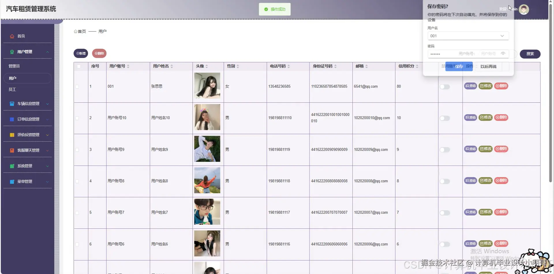Click the page vertical scrollbar
Screen dimensions: 554x274
(x=550, y=94)
